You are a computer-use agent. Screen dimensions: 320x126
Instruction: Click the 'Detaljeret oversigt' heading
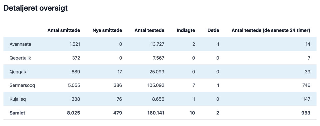pyautogui.click(x=36, y=8)
